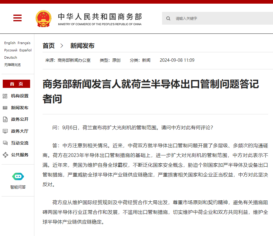273x236 pixels.
Task: Open the Deutsch language version
Action: [x=11, y=57]
